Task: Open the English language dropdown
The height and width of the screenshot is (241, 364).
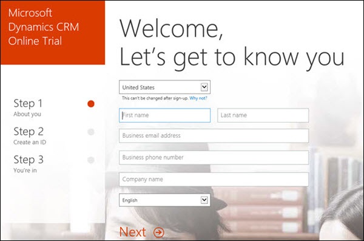Action: pos(164,200)
